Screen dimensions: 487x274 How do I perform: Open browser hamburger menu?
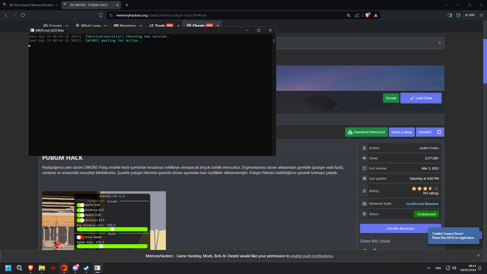(481, 15)
